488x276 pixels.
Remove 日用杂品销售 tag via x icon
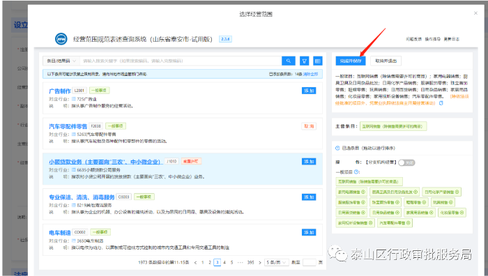397,213
